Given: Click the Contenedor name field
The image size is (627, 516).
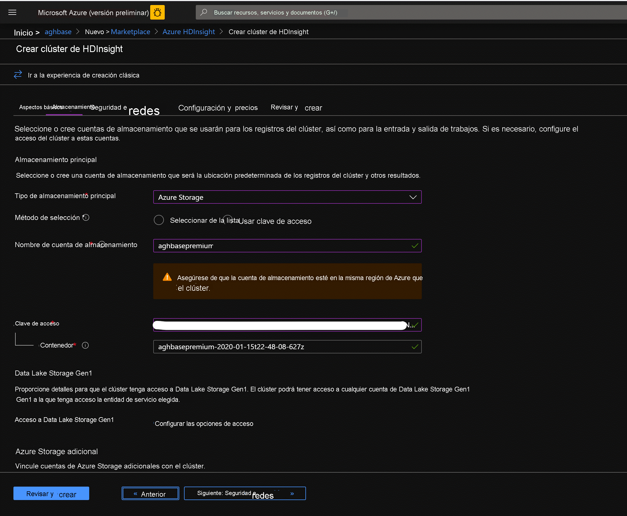Looking at the screenshot, I should pos(287,347).
